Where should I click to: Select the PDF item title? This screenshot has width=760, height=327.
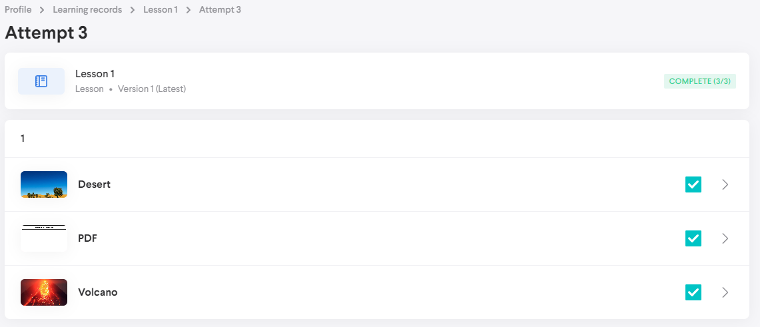coord(87,238)
